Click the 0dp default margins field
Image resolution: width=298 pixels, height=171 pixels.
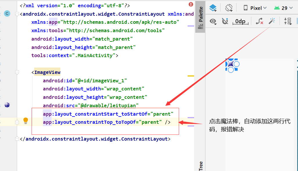pyautogui.click(x=241, y=21)
